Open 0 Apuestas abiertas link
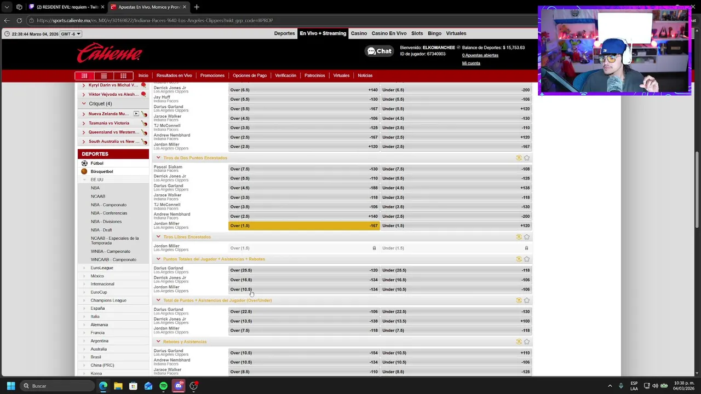The image size is (701, 394). pyautogui.click(x=480, y=55)
